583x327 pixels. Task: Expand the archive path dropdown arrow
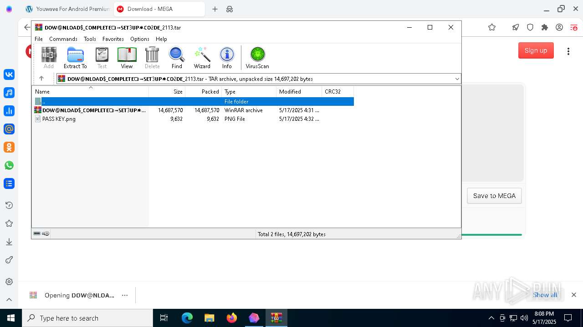coord(457,79)
